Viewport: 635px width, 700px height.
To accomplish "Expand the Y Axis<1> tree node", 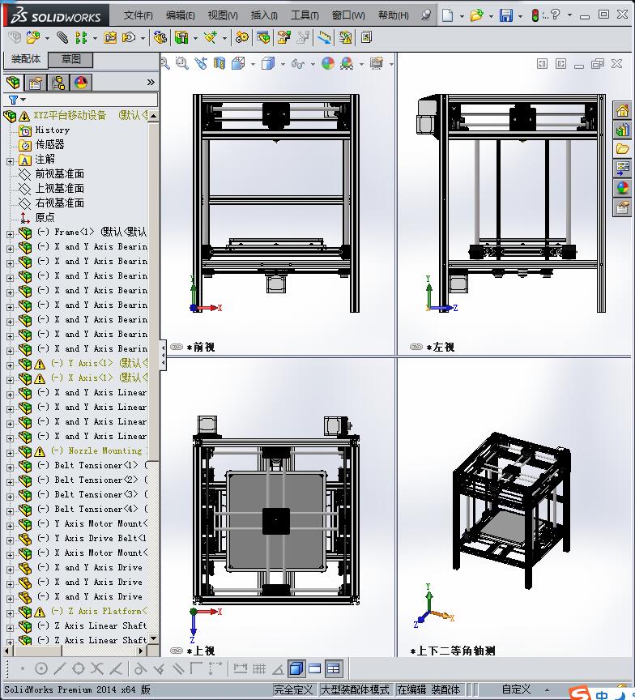I will tap(10, 365).
